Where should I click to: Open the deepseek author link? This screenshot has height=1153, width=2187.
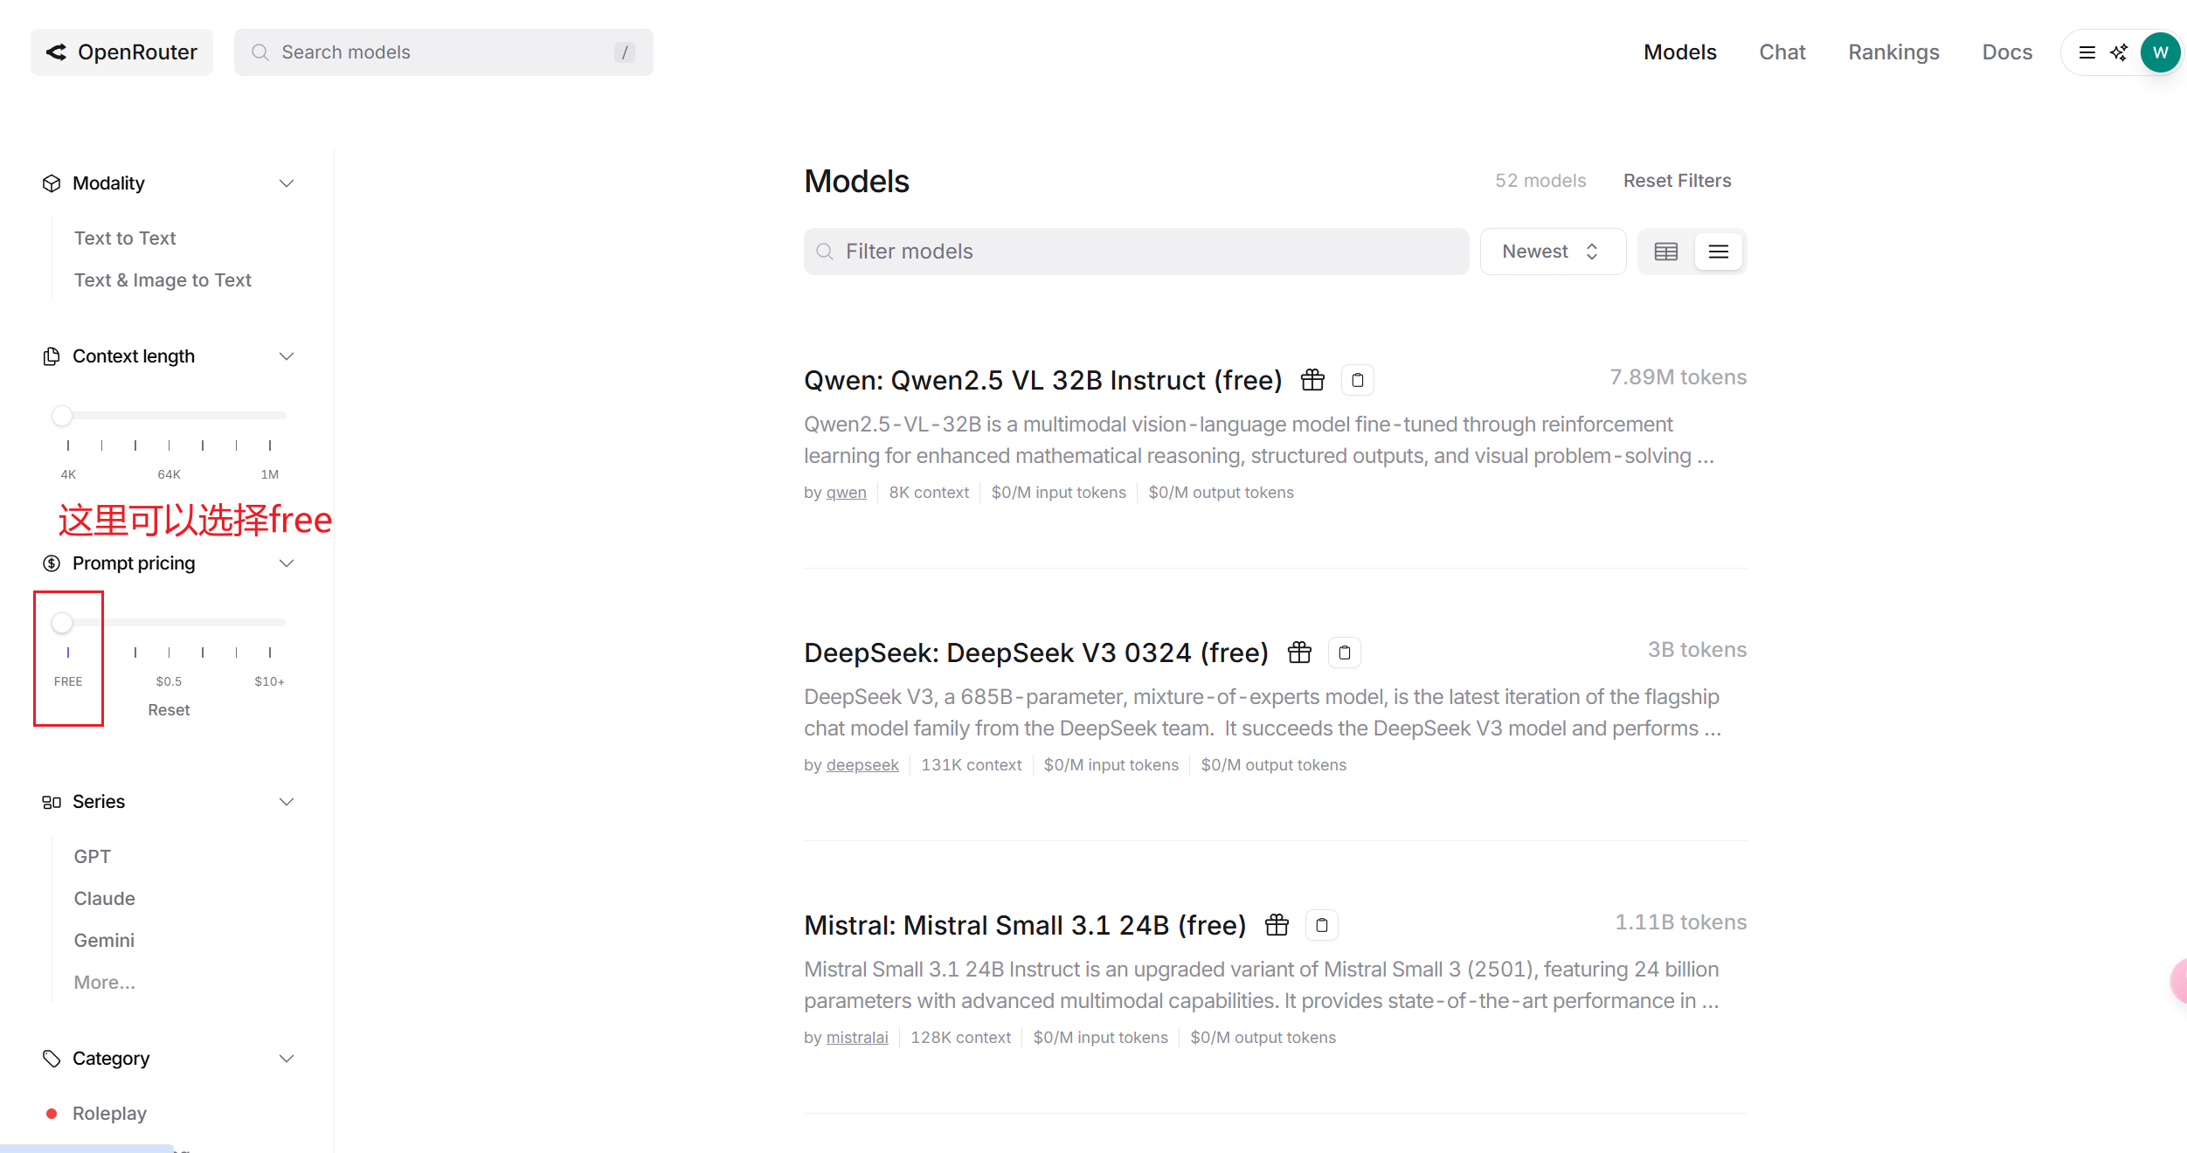pyautogui.click(x=862, y=765)
